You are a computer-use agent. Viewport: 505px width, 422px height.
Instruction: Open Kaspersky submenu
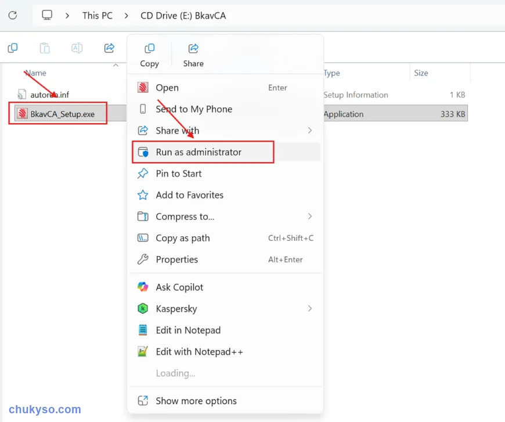[x=225, y=309]
